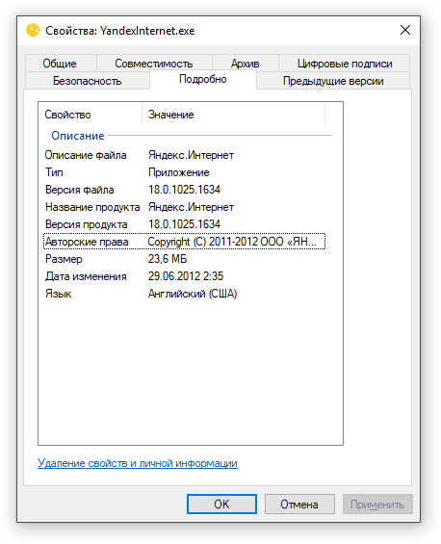Click the Применить button

pyautogui.click(x=377, y=505)
